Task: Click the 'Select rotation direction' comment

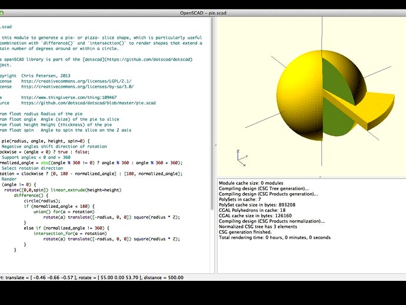Action: tap(32, 168)
